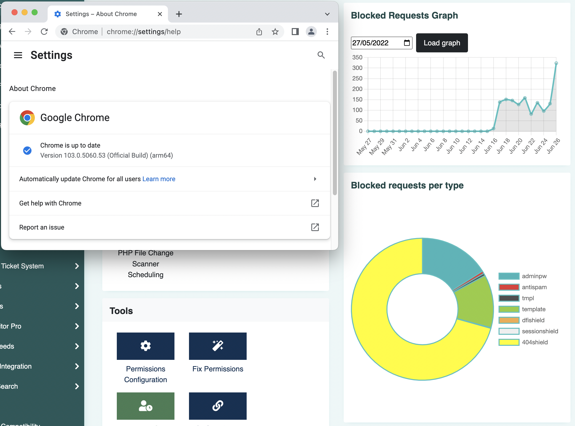Click the green user-clock tool tile

click(145, 406)
